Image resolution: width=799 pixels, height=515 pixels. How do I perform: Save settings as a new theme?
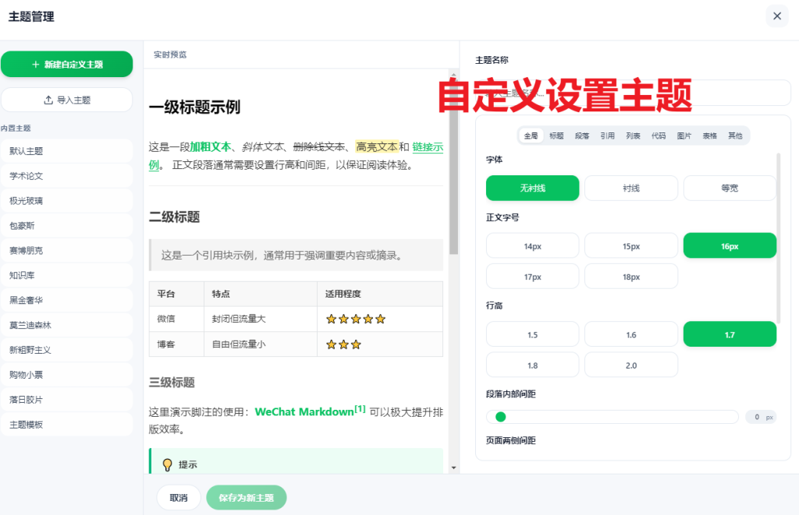246,496
